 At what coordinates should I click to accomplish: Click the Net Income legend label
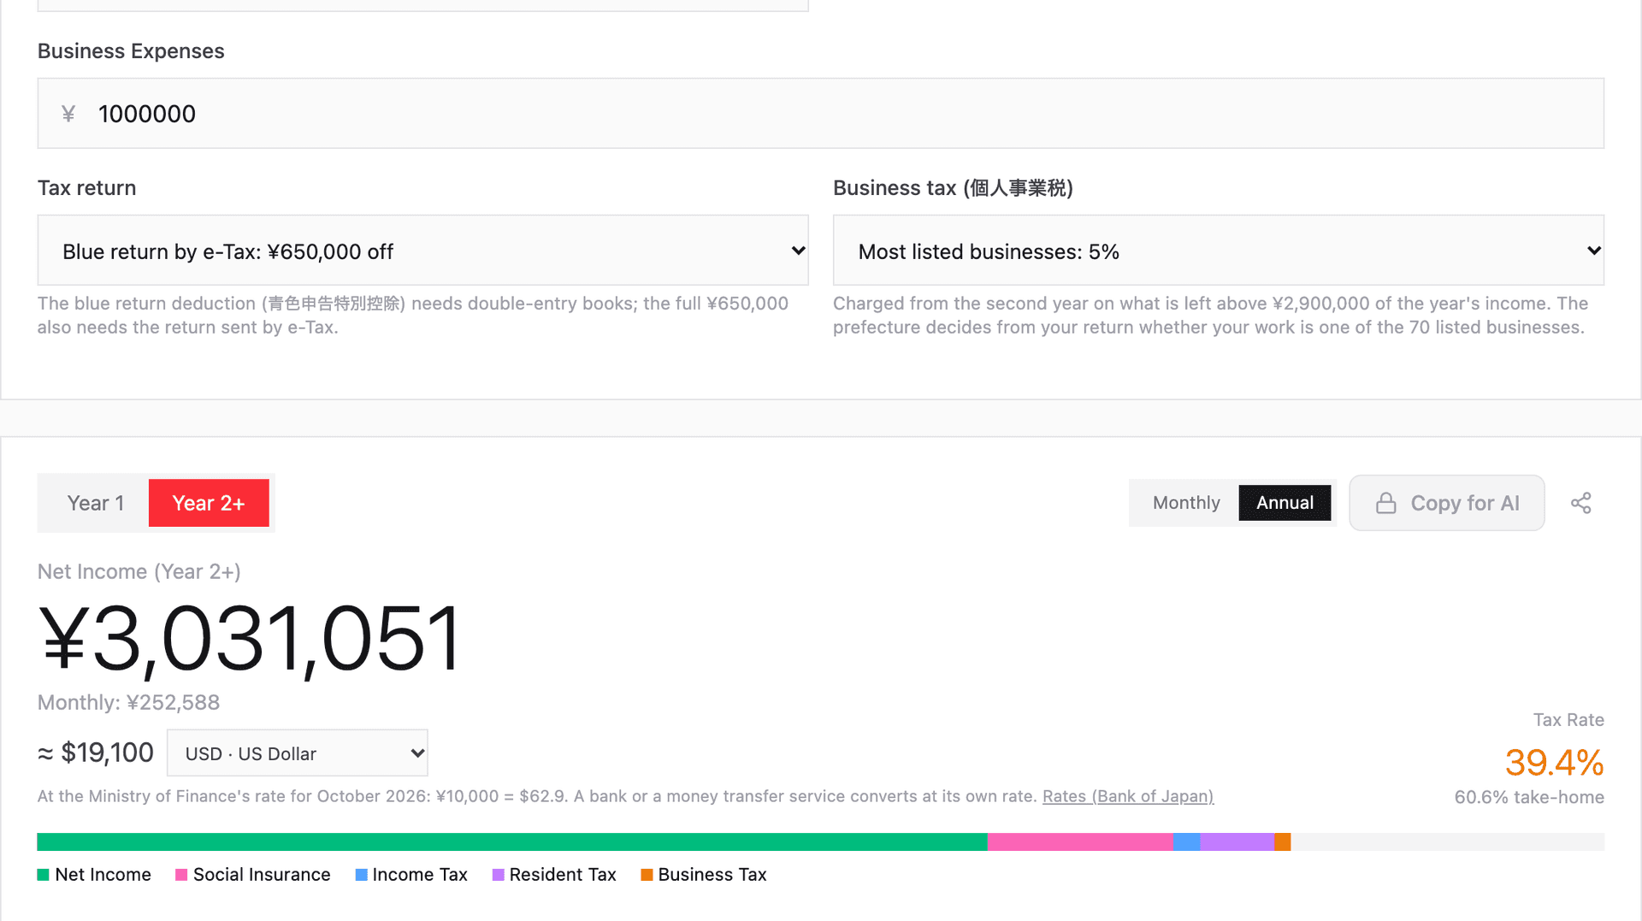coord(103,875)
